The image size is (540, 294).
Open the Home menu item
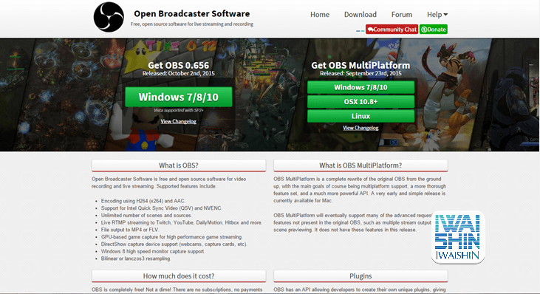(320, 15)
